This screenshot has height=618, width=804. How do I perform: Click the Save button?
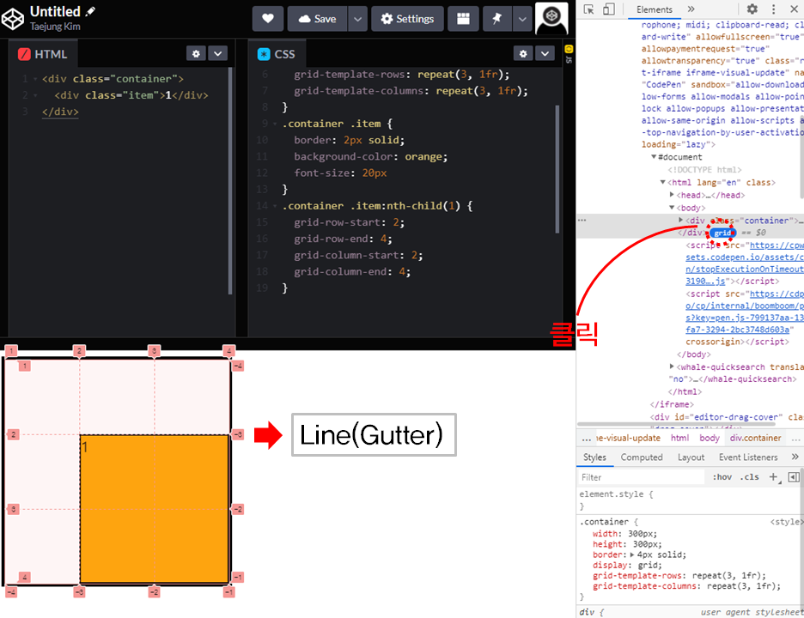(318, 19)
